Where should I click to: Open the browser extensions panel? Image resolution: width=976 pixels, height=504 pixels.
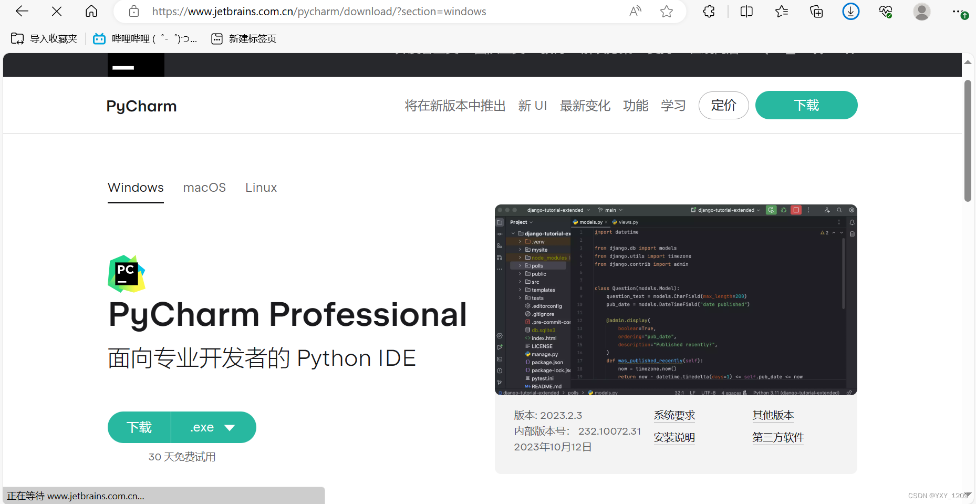(x=708, y=11)
